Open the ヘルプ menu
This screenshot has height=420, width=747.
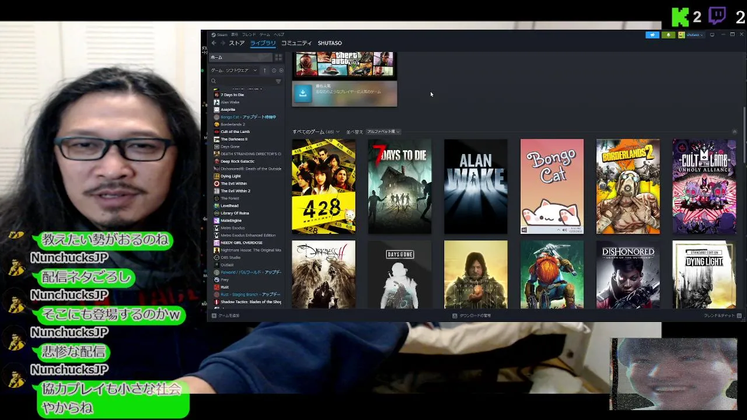coord(279,34)
